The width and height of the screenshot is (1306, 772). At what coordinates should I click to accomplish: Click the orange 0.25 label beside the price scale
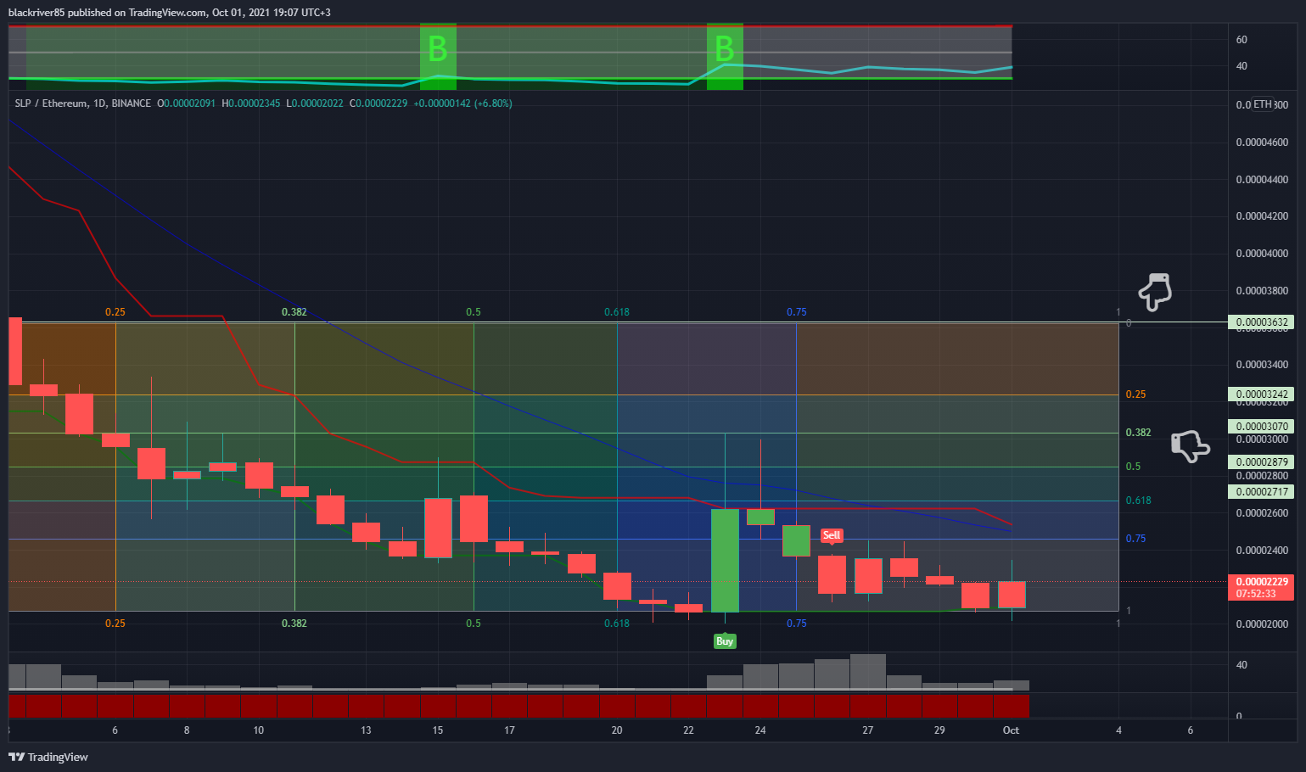1135,394
